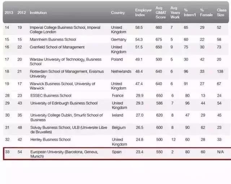
Task: Select European University (Barcelona, Geneva, Munich) name
Action: [x=64, y=154]
